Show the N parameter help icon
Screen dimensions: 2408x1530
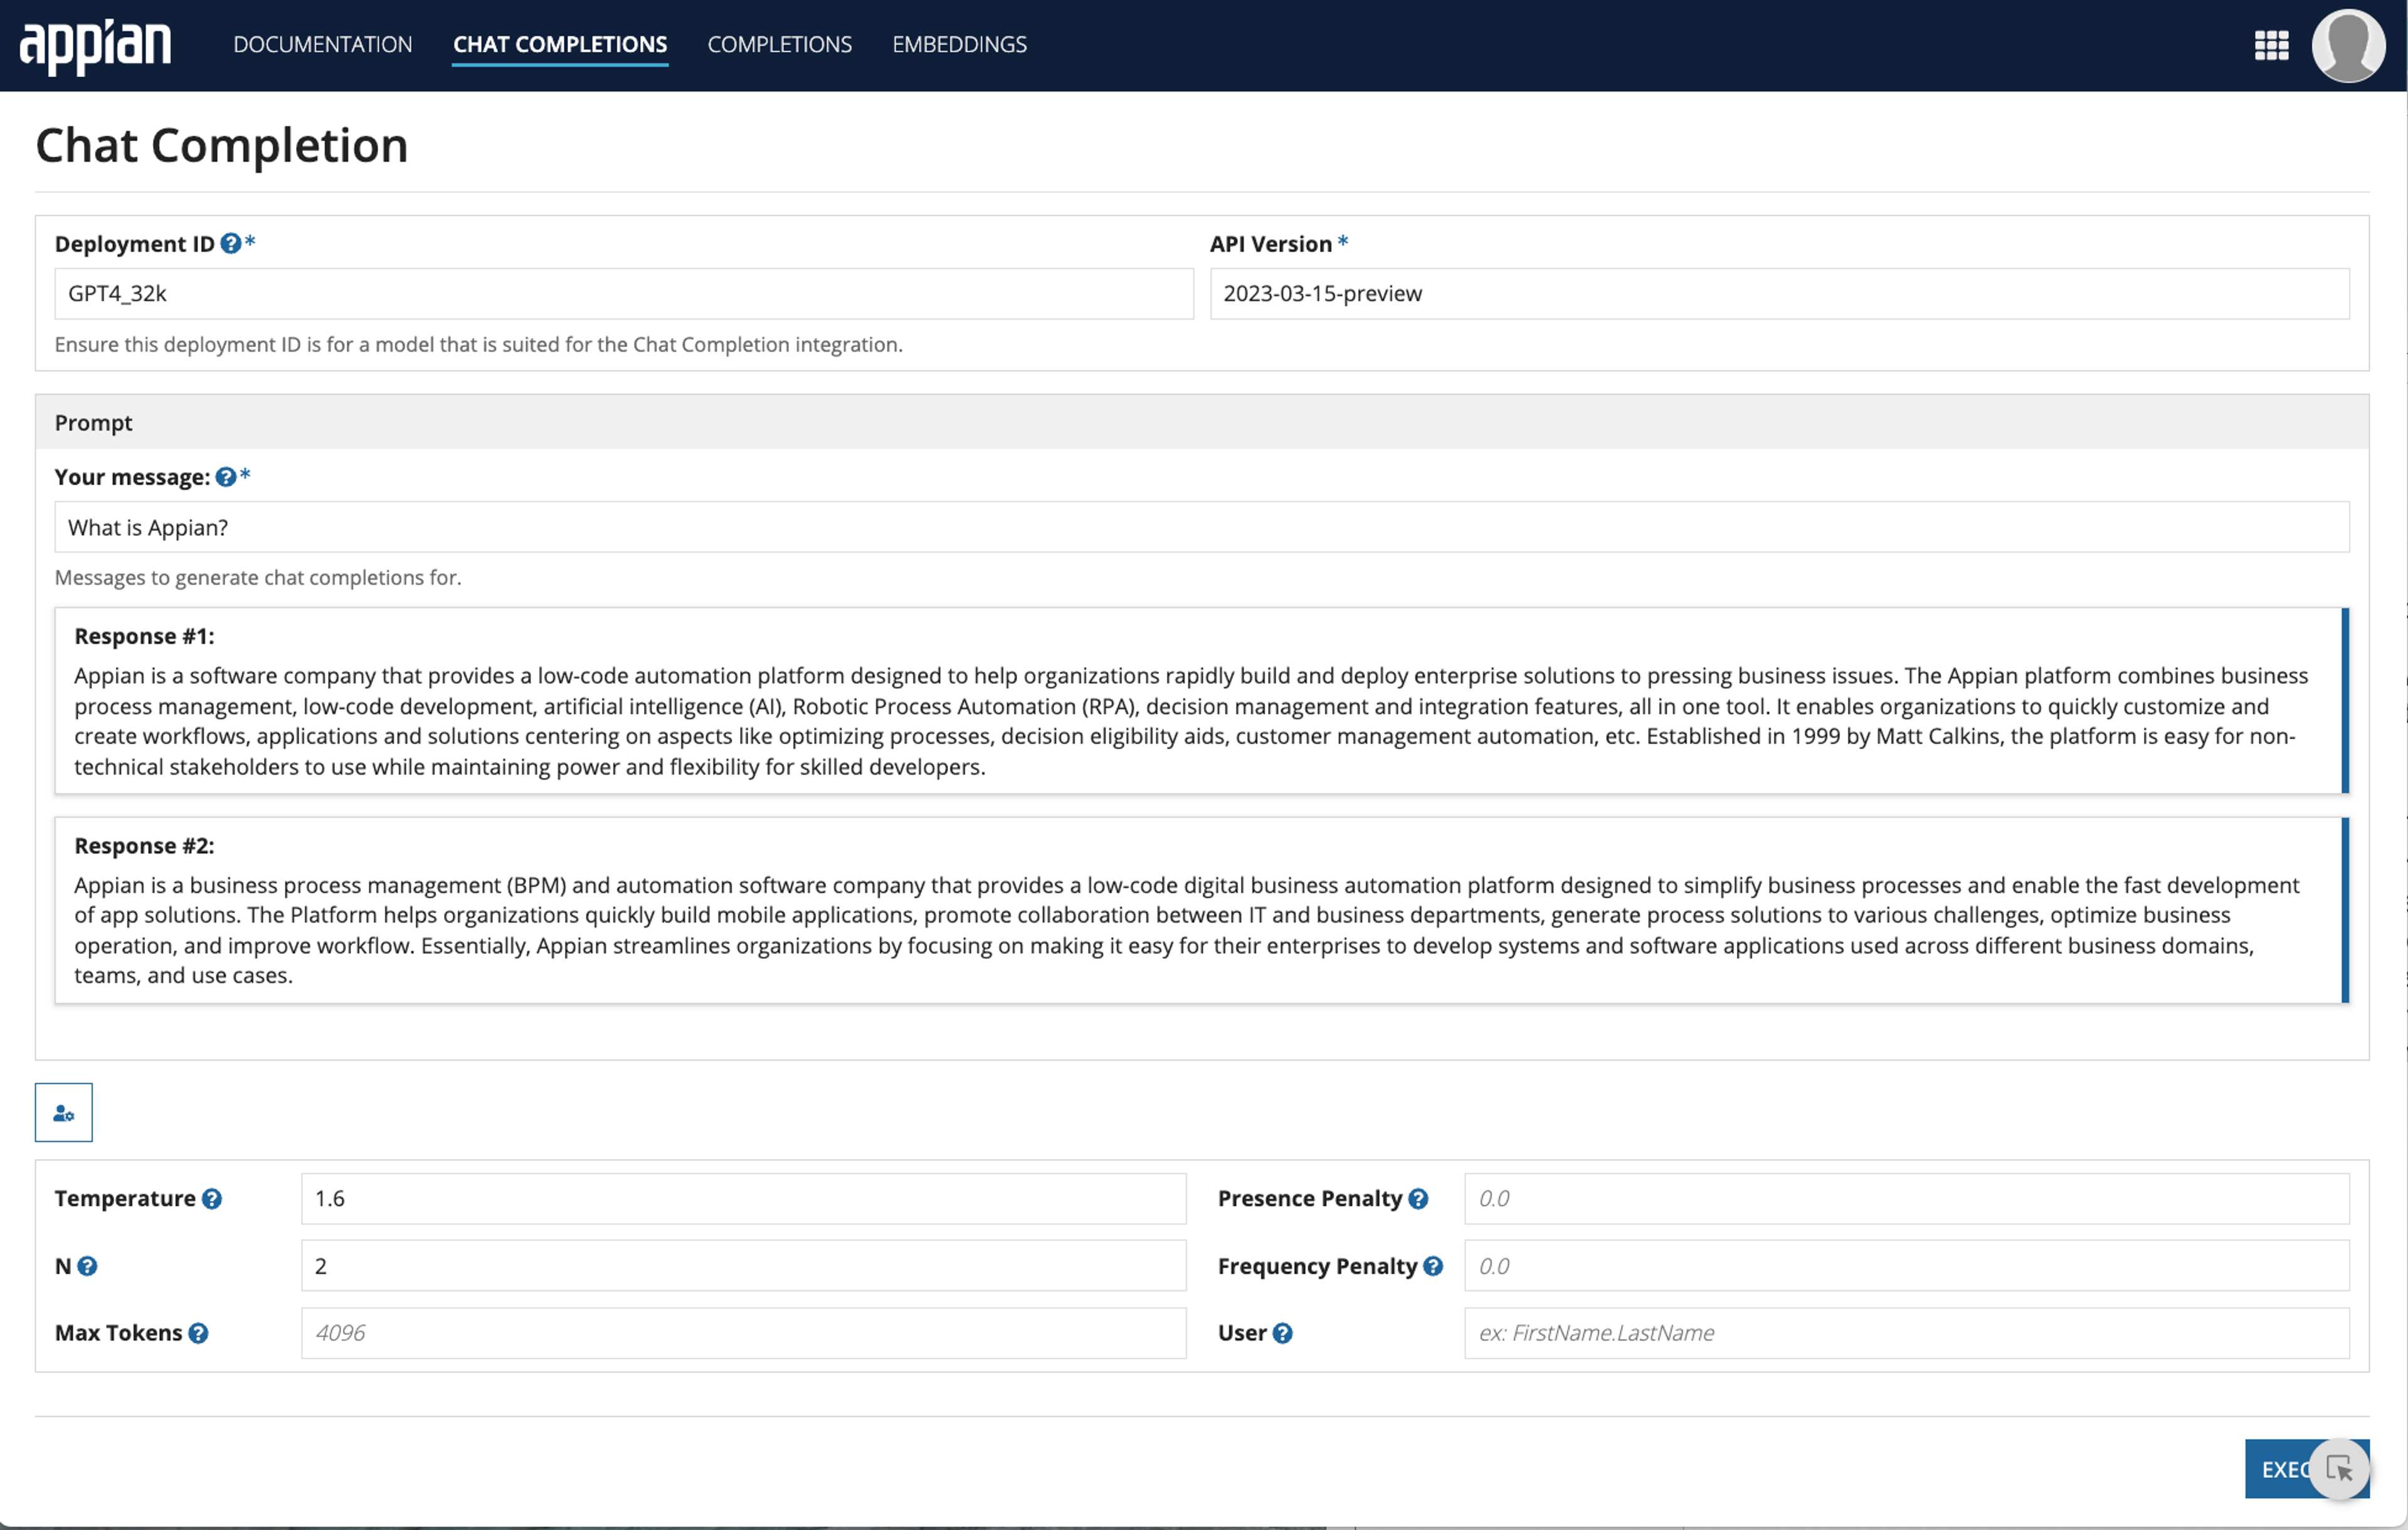pos(88,1266)
